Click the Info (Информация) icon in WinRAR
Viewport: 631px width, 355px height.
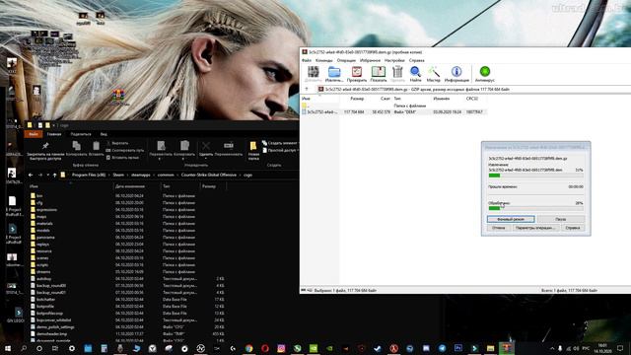[456, 74]
